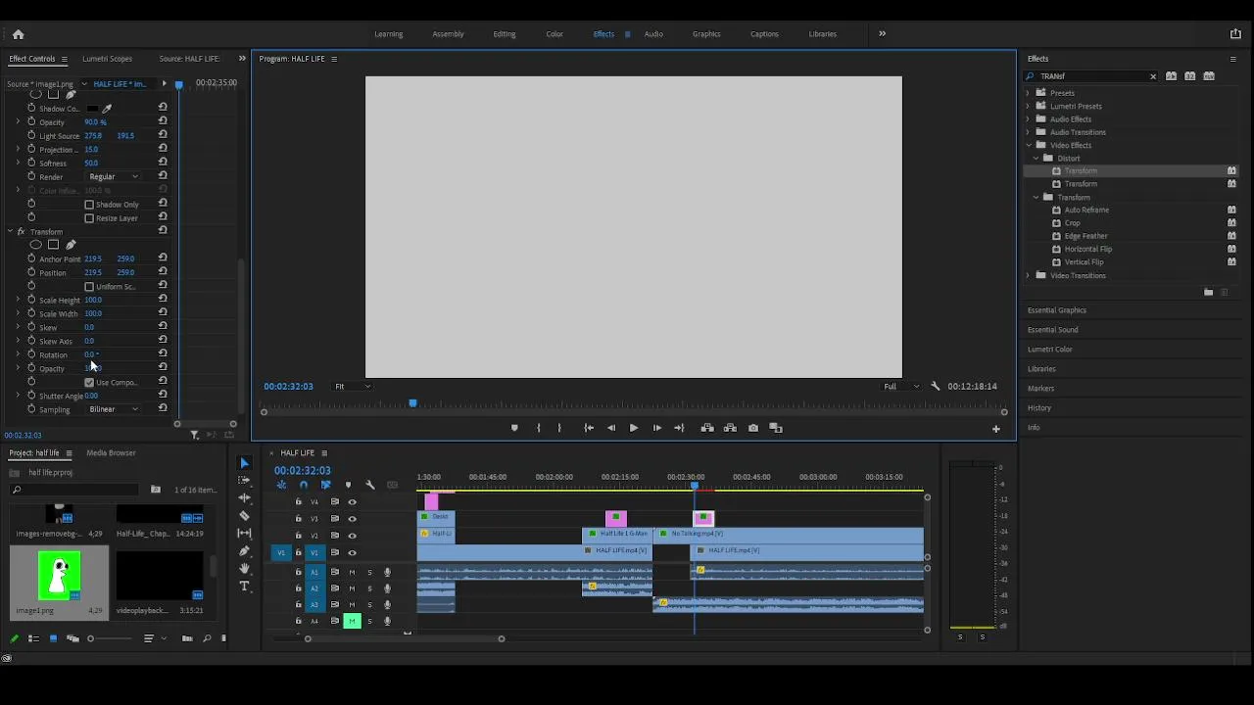Image resolution: width=1254 pixels, height=705 pixels.
Task: Click the Program Monitor settings wrench
Action: point(935,386)
